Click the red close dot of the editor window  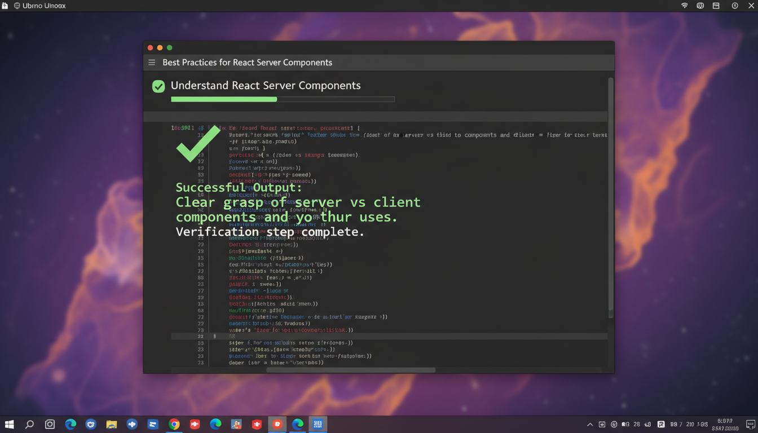tap(150, 48)
